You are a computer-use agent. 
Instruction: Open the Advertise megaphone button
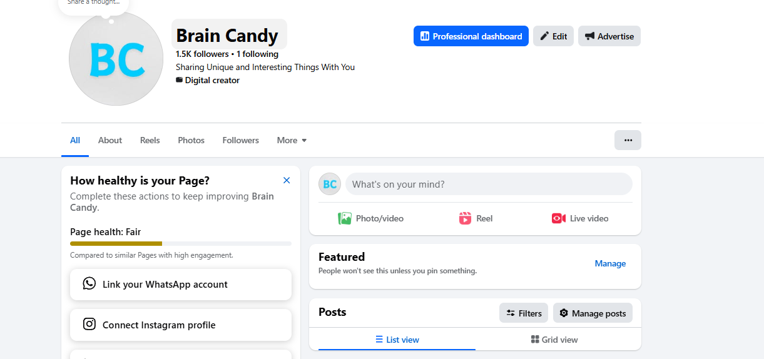(609, 36)
